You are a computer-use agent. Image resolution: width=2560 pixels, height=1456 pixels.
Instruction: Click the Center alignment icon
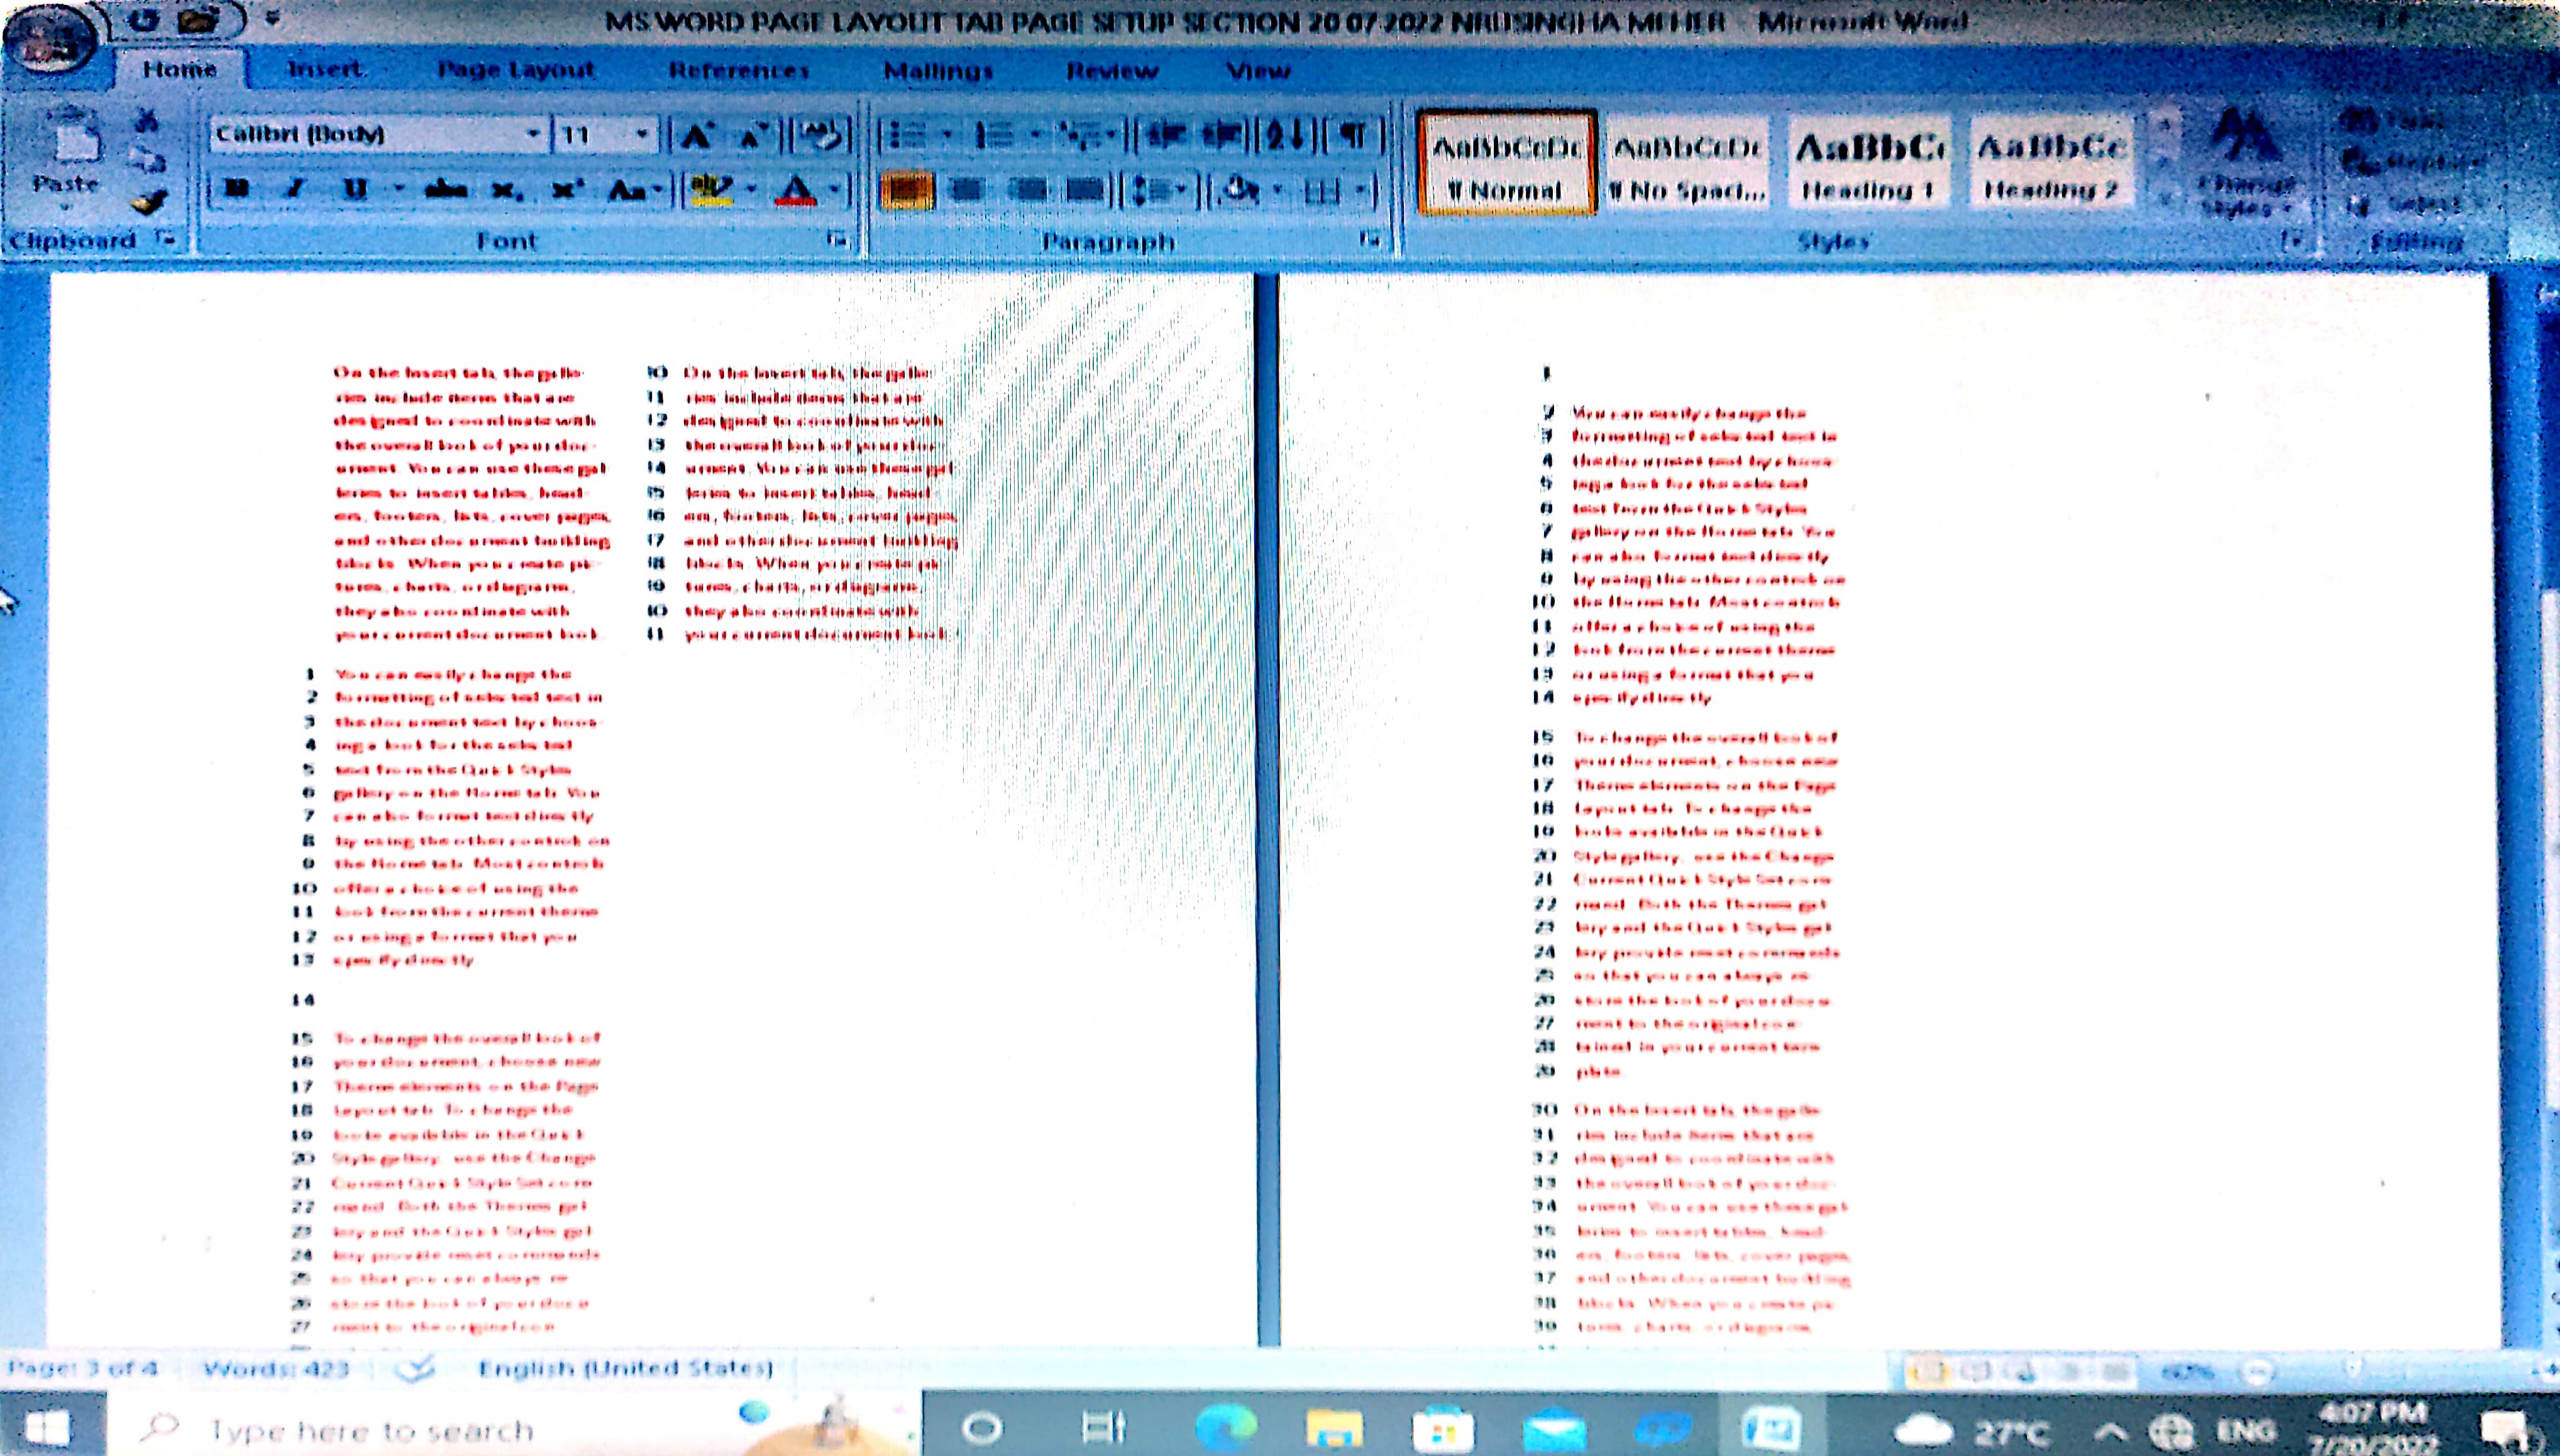pos(966,189)
